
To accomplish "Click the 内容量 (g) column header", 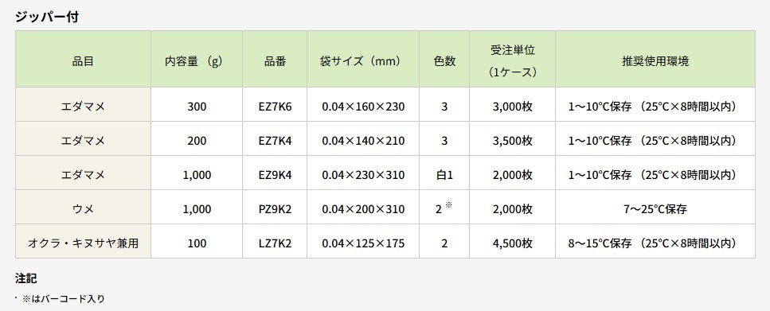I will pyautogui.click(x=197, y=61).
